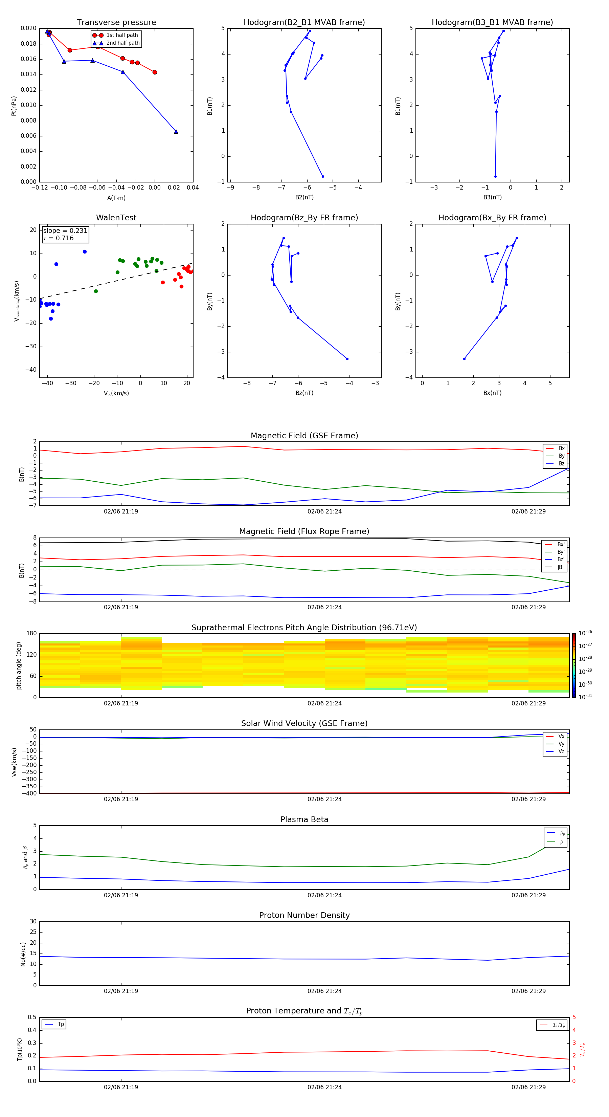This screenshot has width=609, height=1117.
Task: Click the '02/06 21:29' tick under temperature plot
Action: 528,1087
